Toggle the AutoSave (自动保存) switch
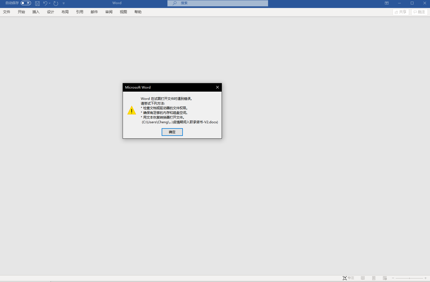 26,3
